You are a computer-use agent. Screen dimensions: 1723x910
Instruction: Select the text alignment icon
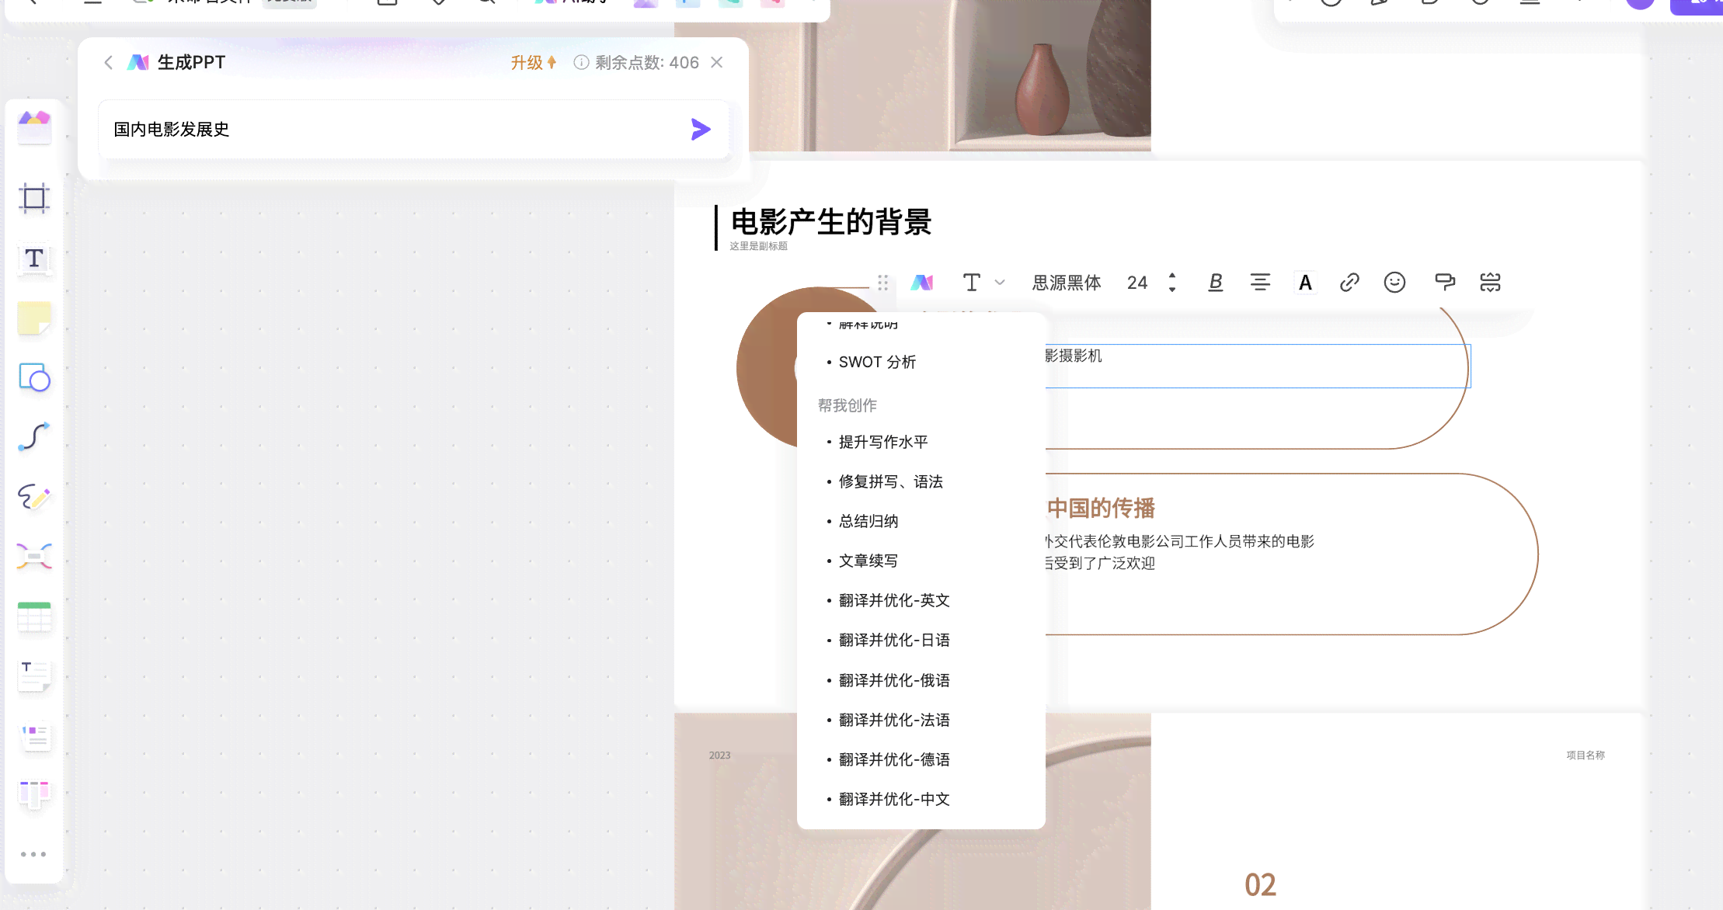pyautogui.click(x=1259, y=281)
